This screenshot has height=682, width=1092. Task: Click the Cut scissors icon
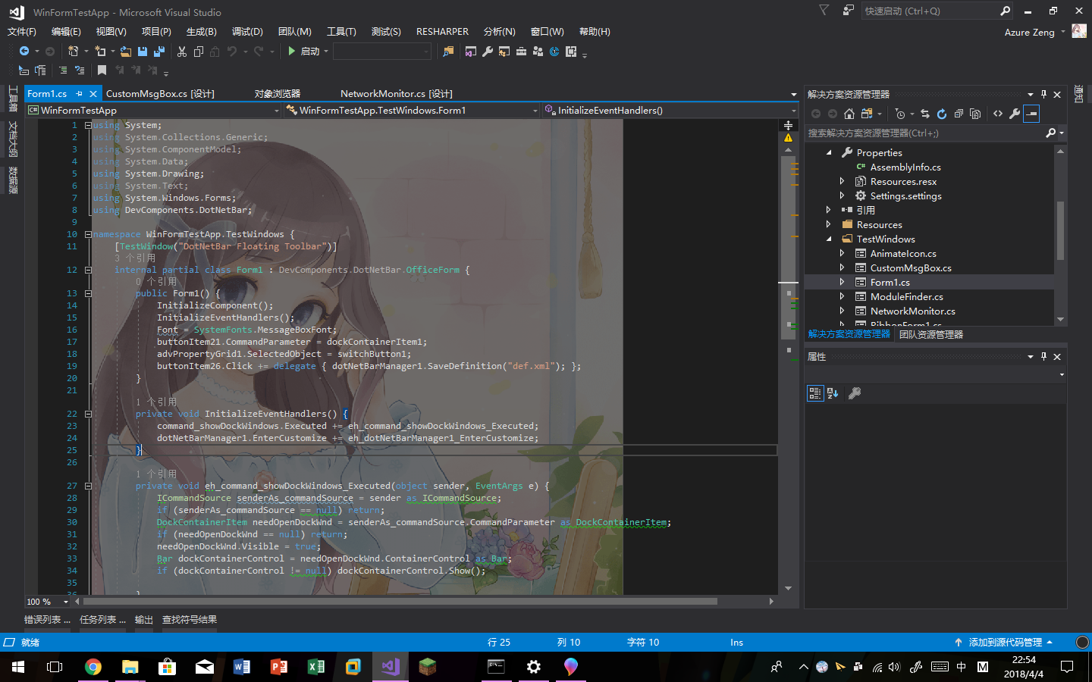pyautogui.click(x=182, y=52)
